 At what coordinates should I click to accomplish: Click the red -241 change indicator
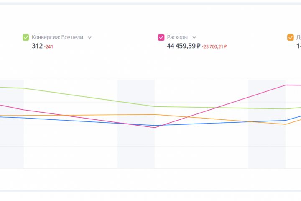coord(48,46)
